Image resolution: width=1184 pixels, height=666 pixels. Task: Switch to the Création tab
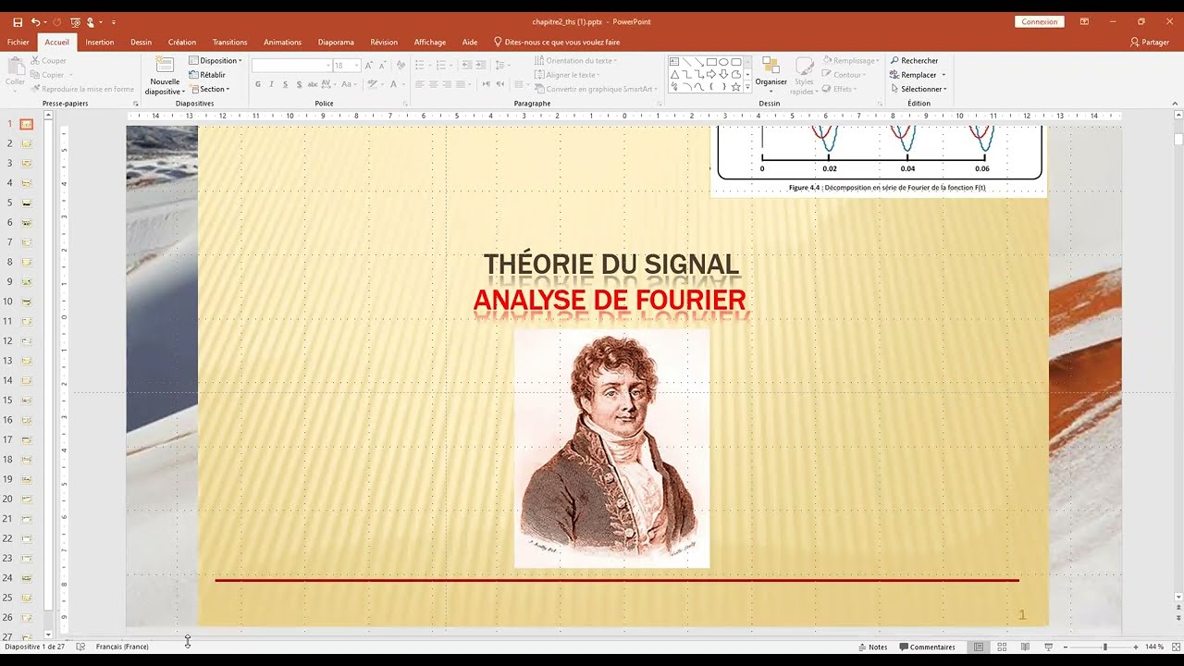[x=182, y=42]
